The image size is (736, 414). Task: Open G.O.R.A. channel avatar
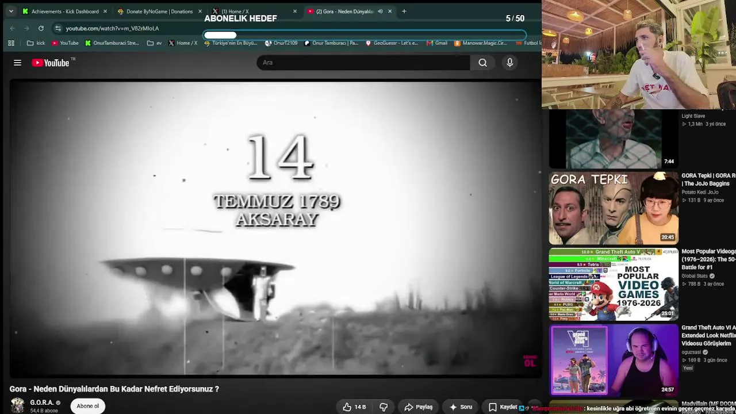(17, 405)
